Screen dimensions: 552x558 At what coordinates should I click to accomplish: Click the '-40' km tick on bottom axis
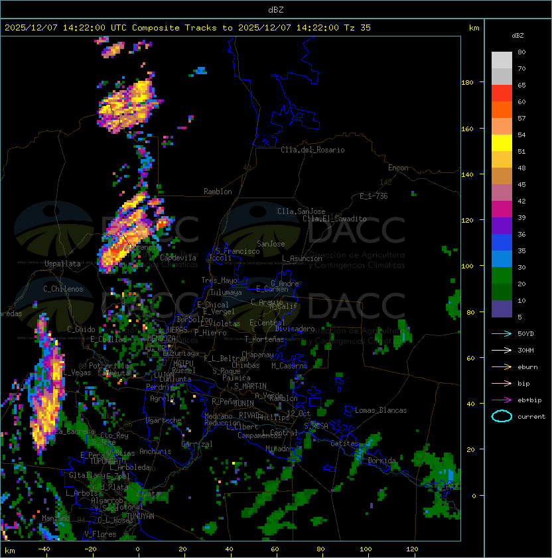tap(44, 549)
